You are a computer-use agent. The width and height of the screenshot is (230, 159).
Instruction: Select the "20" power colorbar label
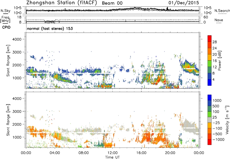coord(214,55)
